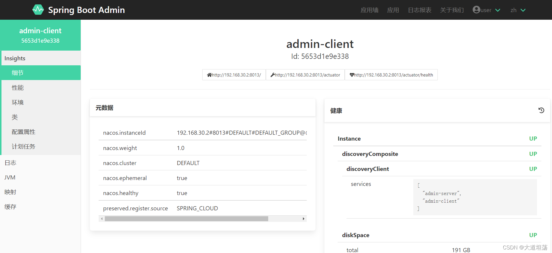Open the 映射 sidebar section
The height and width of the screenshot is (253, 552).
point(40,192)
